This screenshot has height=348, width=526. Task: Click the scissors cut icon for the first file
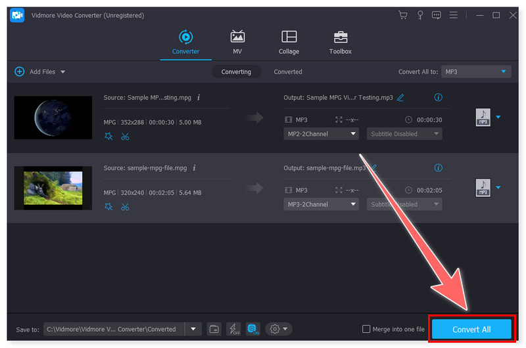coord(125,137)
